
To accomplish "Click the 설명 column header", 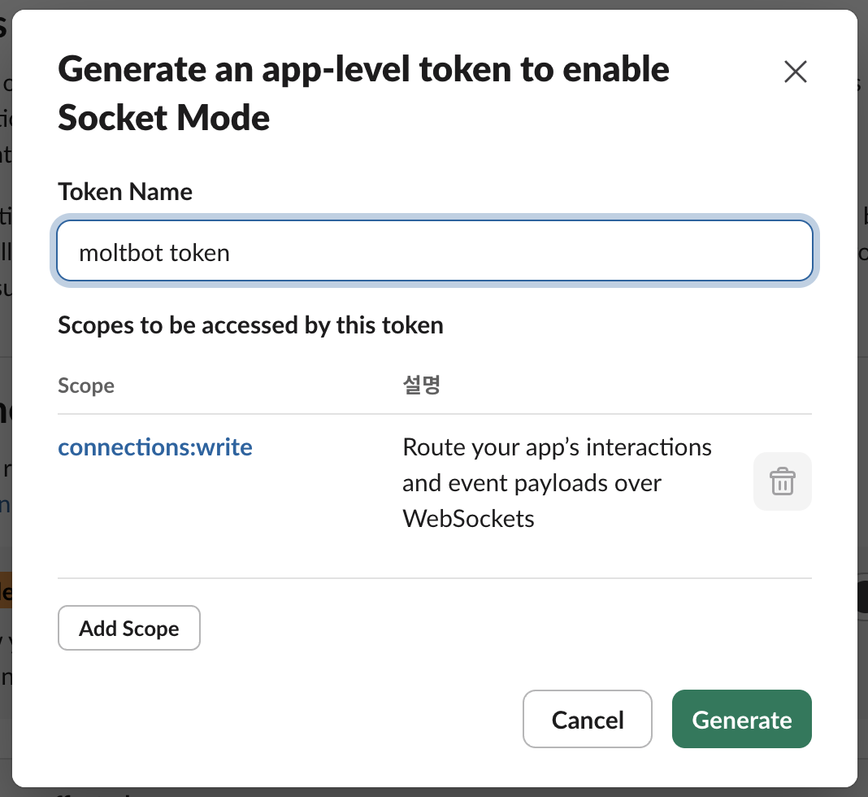I will [421, 385].
